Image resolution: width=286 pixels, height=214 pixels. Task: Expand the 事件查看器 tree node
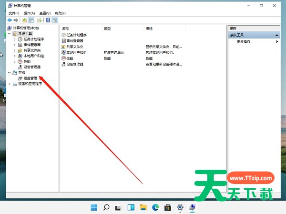[x=15, y=45]
